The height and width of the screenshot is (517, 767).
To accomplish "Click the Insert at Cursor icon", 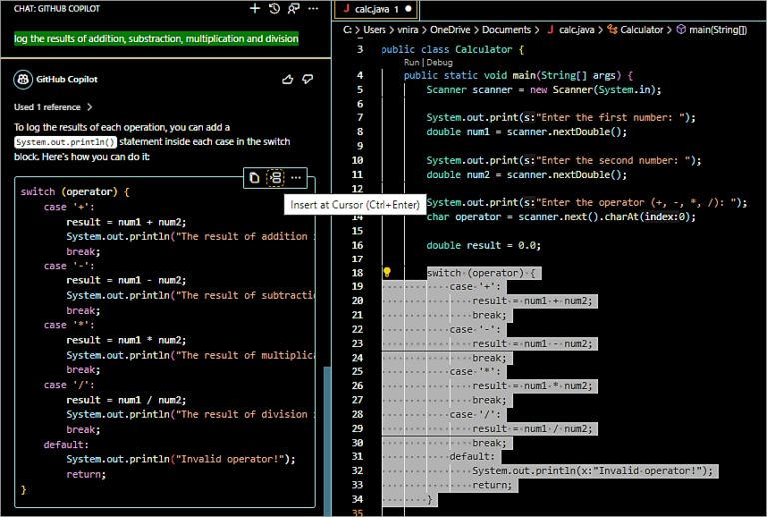I will (275, 177).
